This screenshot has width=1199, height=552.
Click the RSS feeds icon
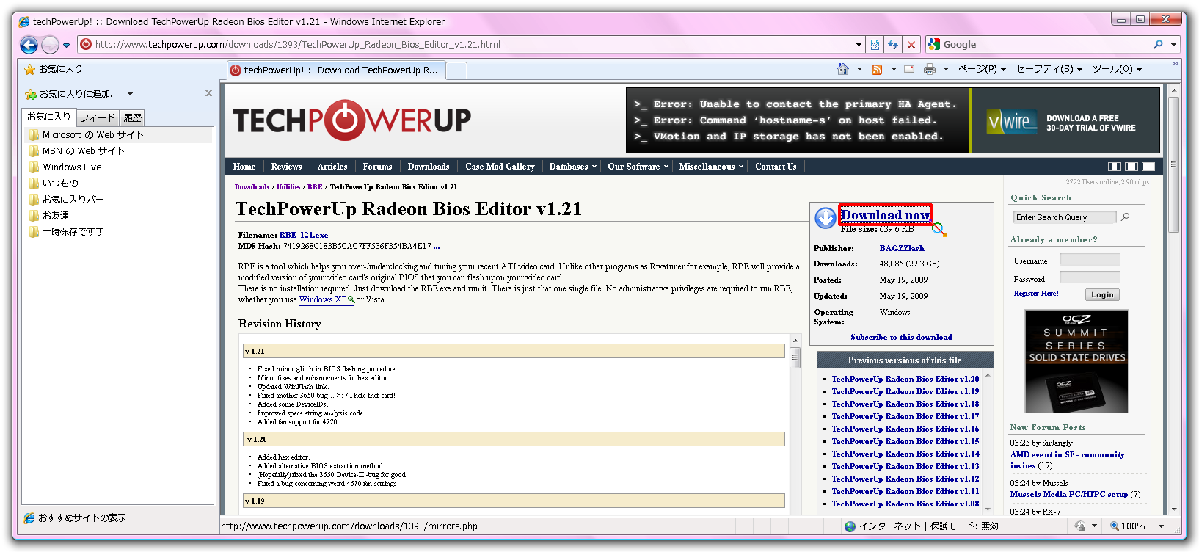tap(877, 69)
